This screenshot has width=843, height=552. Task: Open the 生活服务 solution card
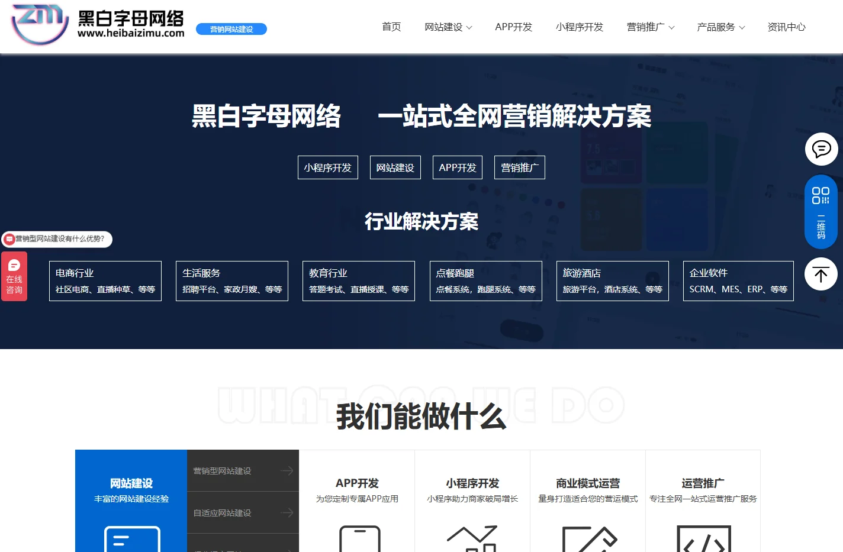click(232, 281)
